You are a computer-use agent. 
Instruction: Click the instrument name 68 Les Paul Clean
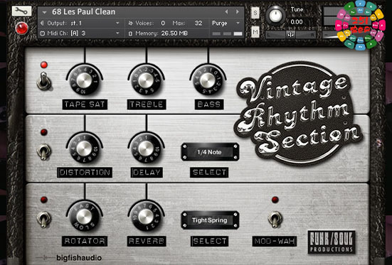coord(83,12)
